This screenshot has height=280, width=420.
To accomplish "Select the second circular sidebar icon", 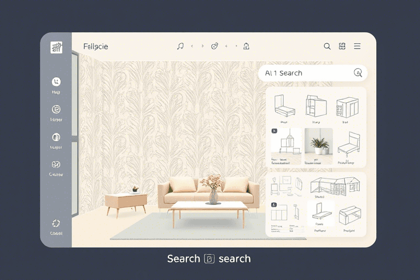I will click(x=56, y=109).
